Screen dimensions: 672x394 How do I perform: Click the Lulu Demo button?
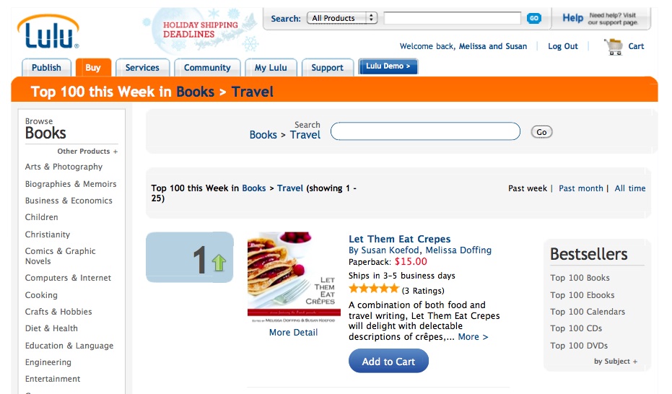pyautogui.click(x=388, y=66)
